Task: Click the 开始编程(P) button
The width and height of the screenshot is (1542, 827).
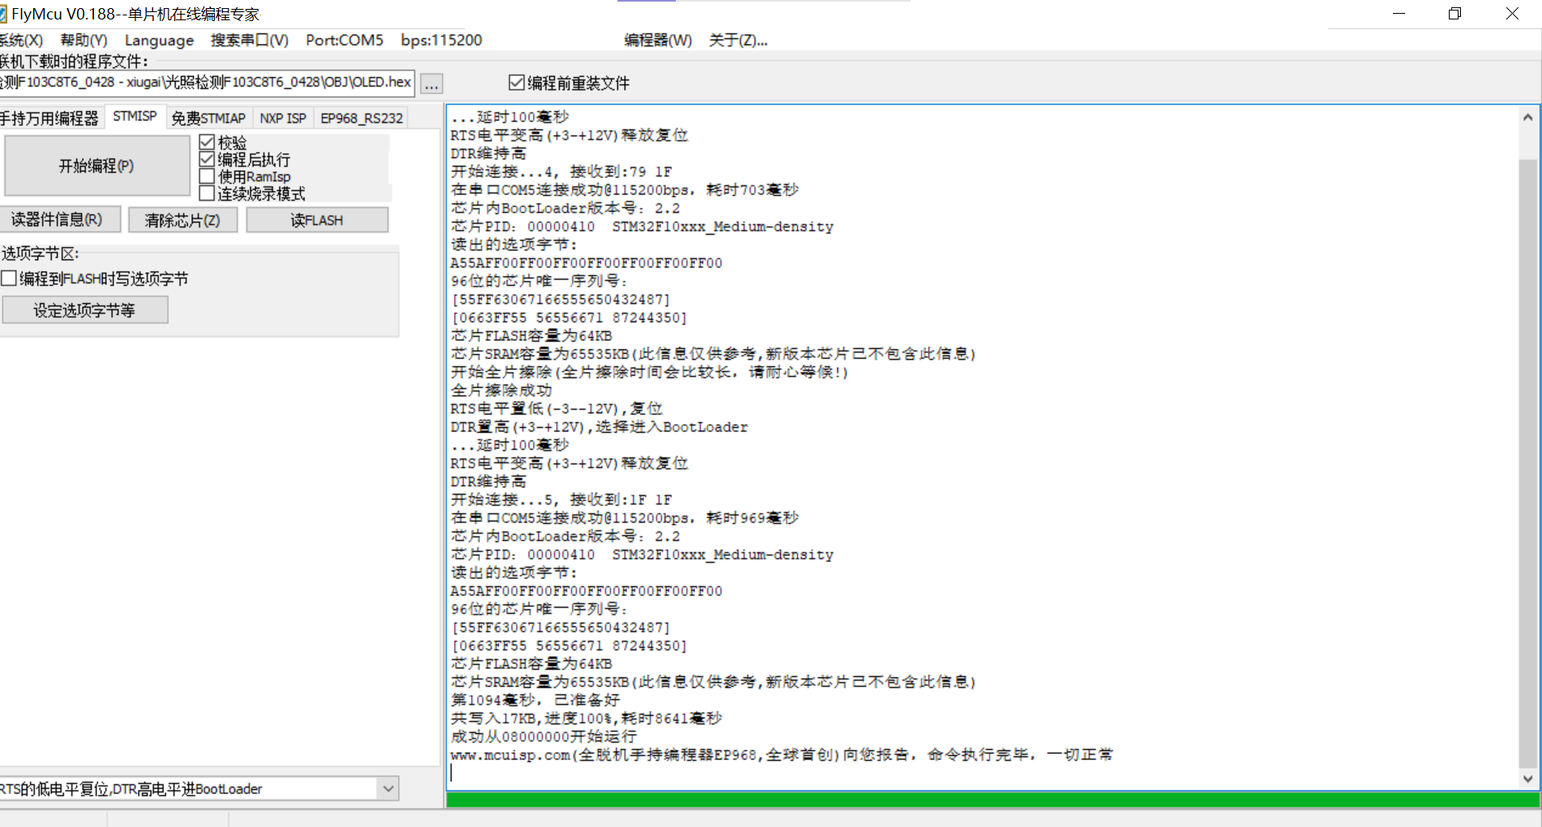Action: tap(96, 165)
